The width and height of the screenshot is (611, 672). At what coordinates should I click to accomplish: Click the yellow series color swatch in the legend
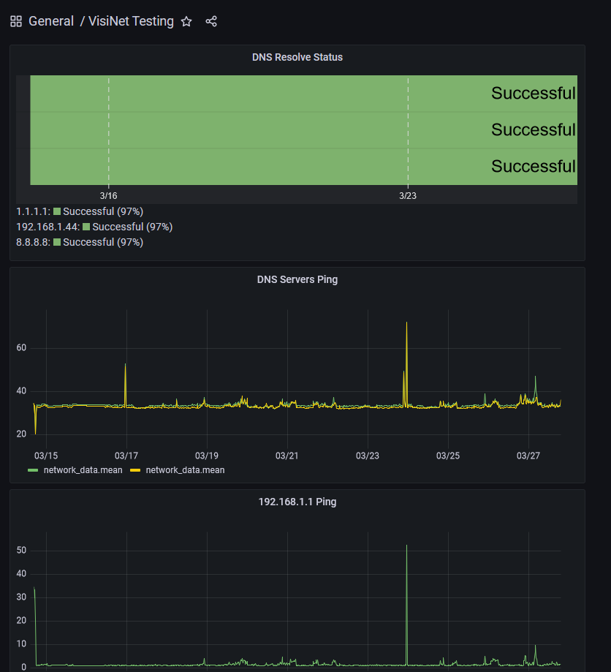click(x=135, y=470)
